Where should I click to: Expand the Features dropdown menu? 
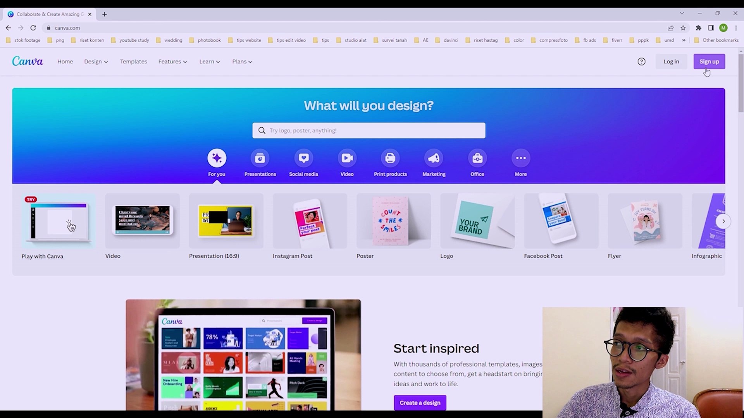click(172, 62)
